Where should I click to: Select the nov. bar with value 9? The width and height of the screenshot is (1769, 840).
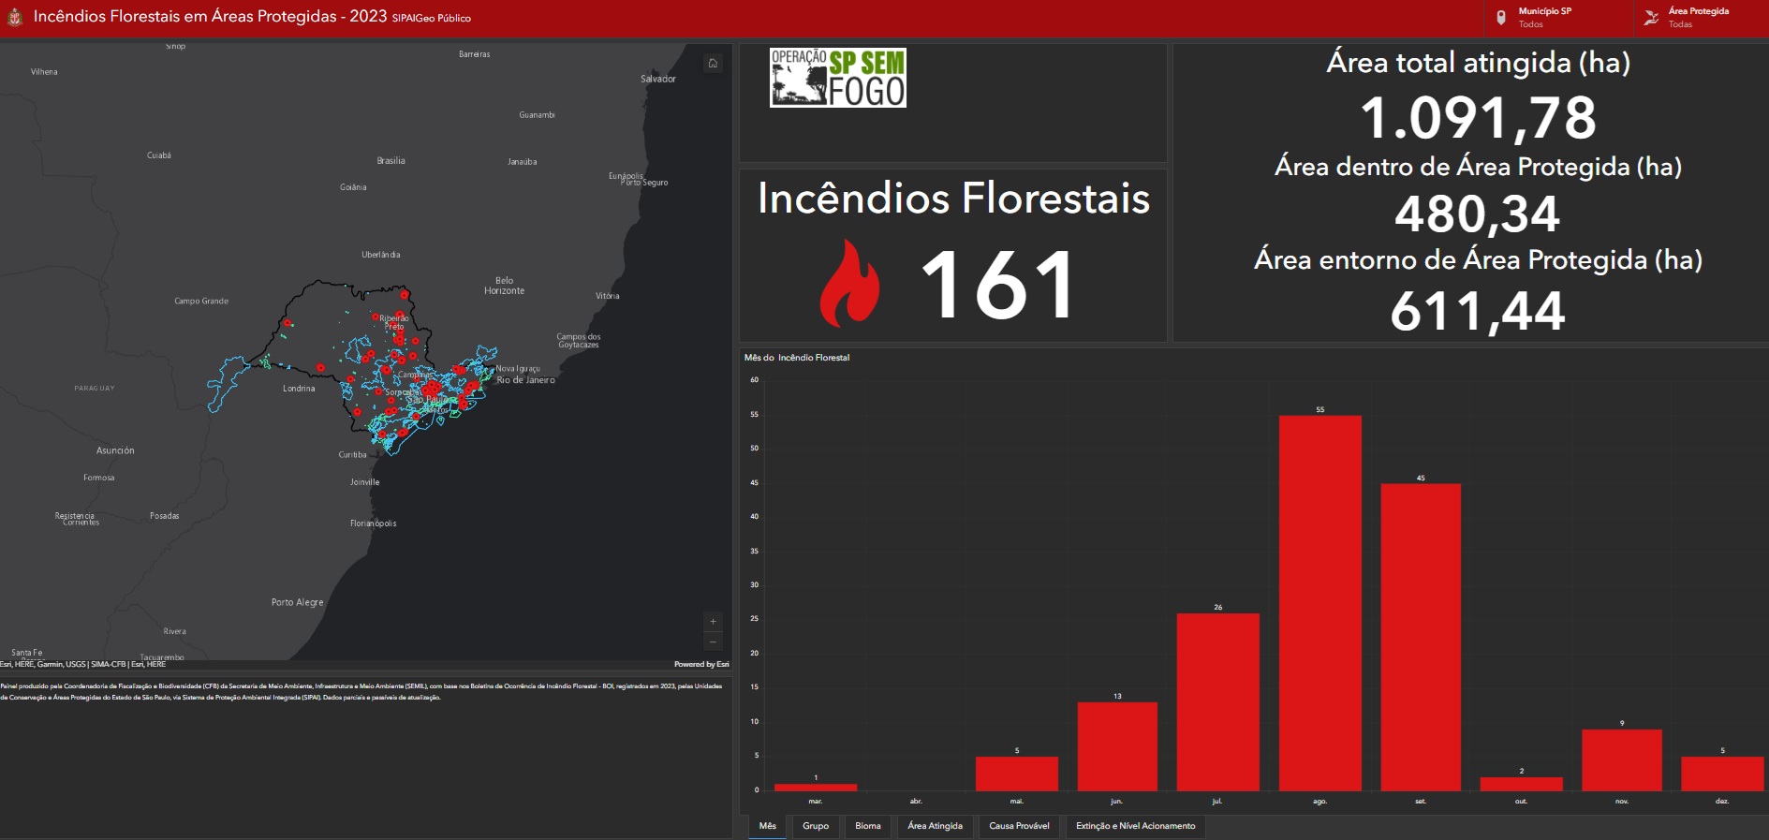tap(1622, 760)
